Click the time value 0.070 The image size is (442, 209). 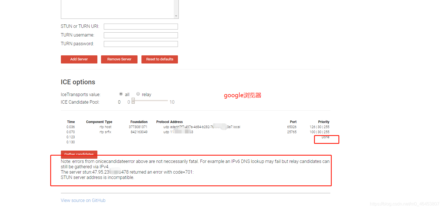(71, 132)
